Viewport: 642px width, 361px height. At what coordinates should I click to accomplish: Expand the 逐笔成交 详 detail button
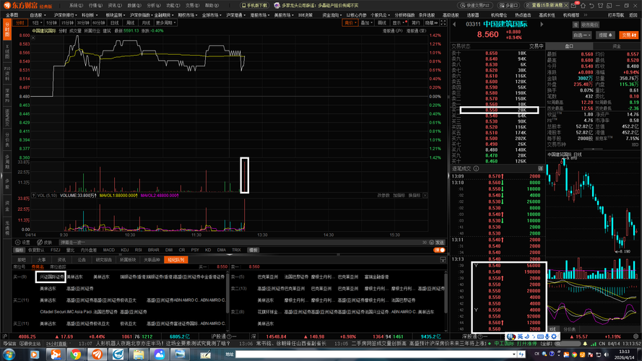click(x=540, y=168)
